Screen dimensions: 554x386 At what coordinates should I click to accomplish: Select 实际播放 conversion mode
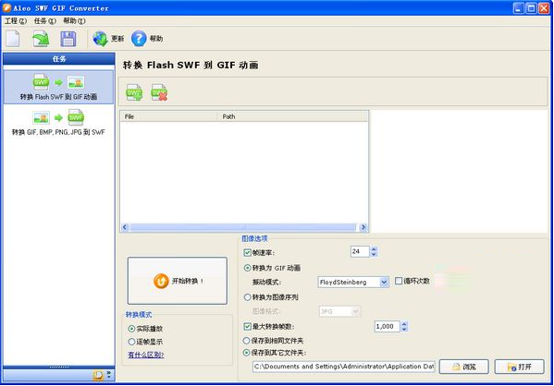click(x=145, y=329)
